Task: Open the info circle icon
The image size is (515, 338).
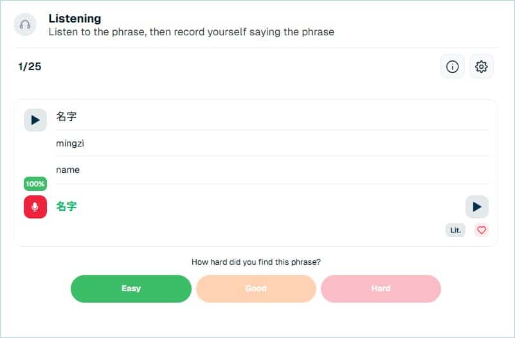Action: tap(452, 67)
